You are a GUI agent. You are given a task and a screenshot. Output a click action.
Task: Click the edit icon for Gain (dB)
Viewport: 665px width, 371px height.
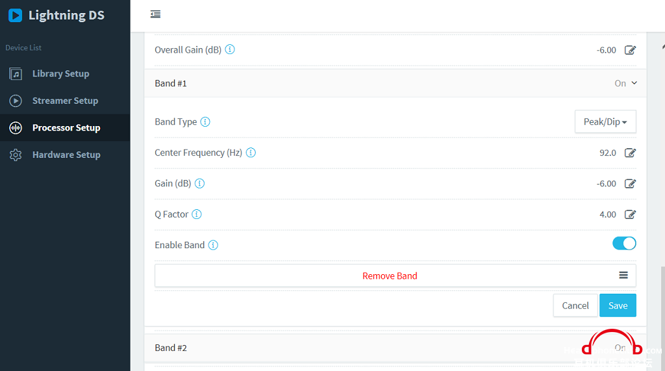click(630, 184)
